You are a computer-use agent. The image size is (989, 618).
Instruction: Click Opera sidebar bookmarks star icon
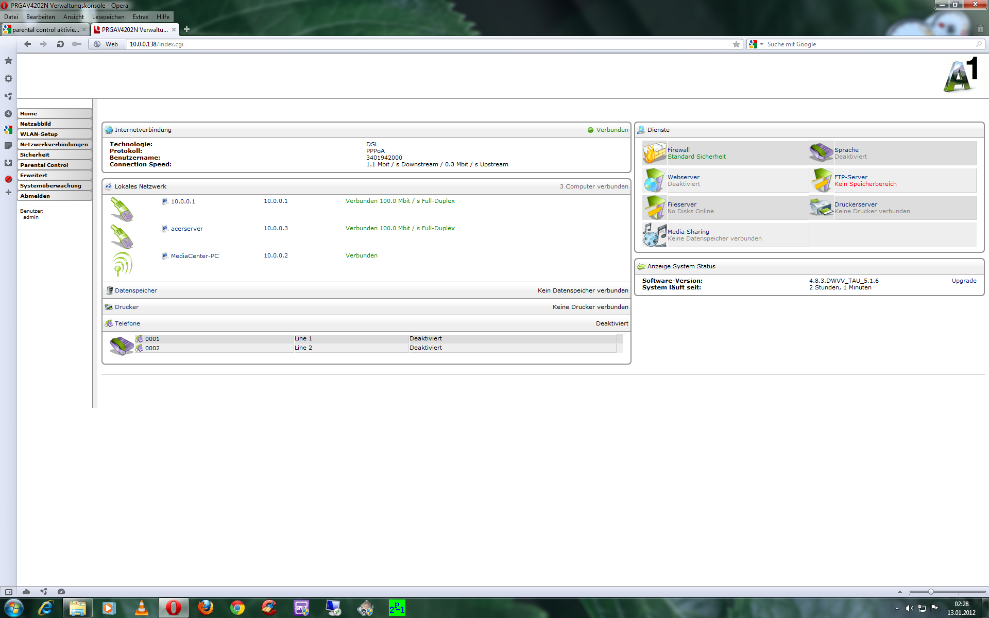coord(8,61)
